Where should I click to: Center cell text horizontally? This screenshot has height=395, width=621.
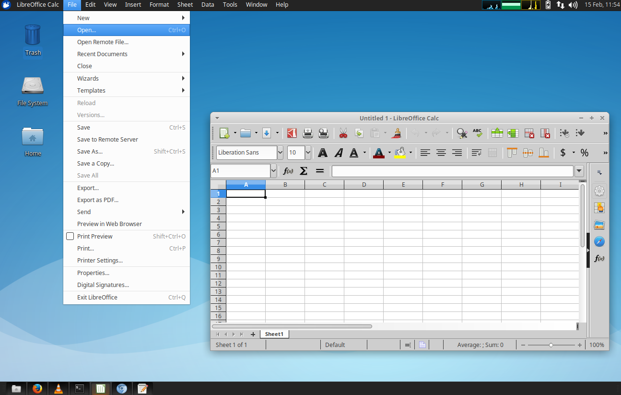point(441,153)
